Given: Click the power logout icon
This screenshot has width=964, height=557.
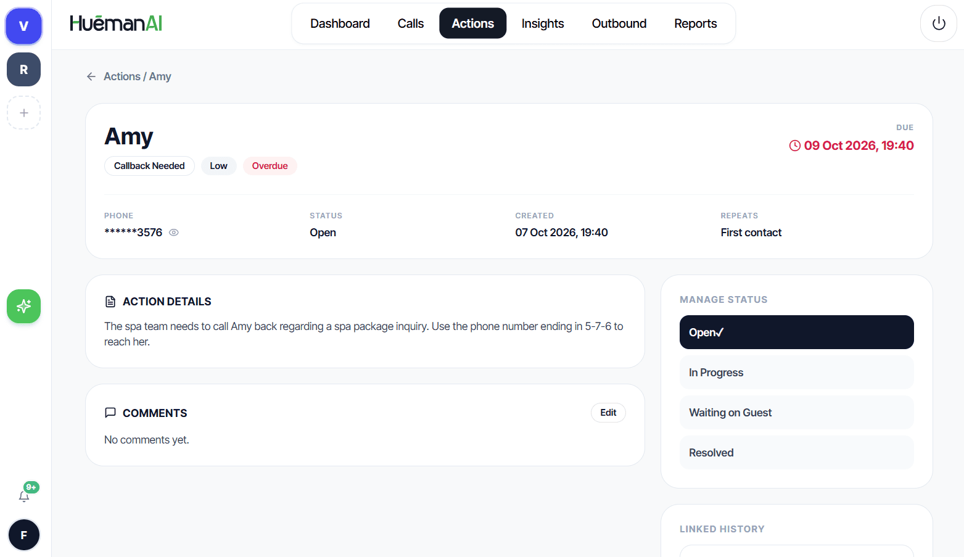Looking at the screenshot, I should pos(939,23).
